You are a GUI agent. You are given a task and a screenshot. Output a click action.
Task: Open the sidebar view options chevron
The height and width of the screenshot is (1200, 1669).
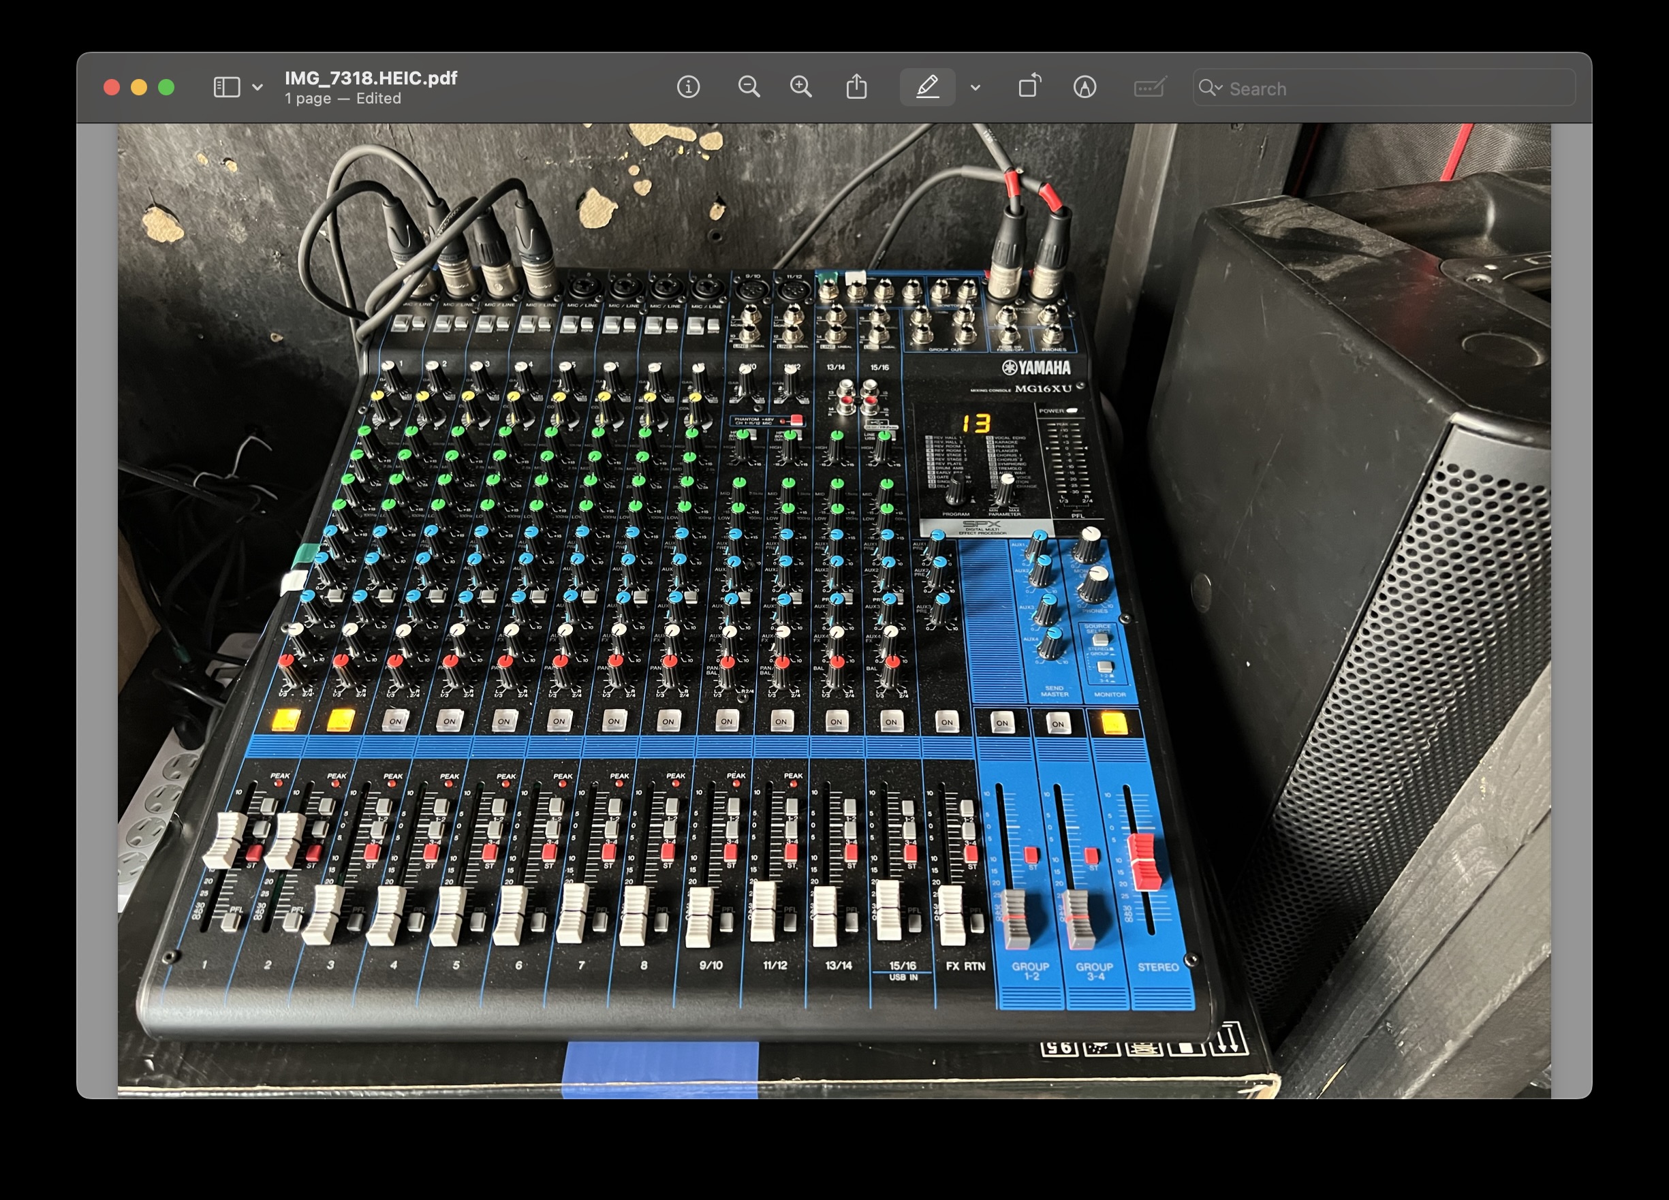(x=258, y=88)
